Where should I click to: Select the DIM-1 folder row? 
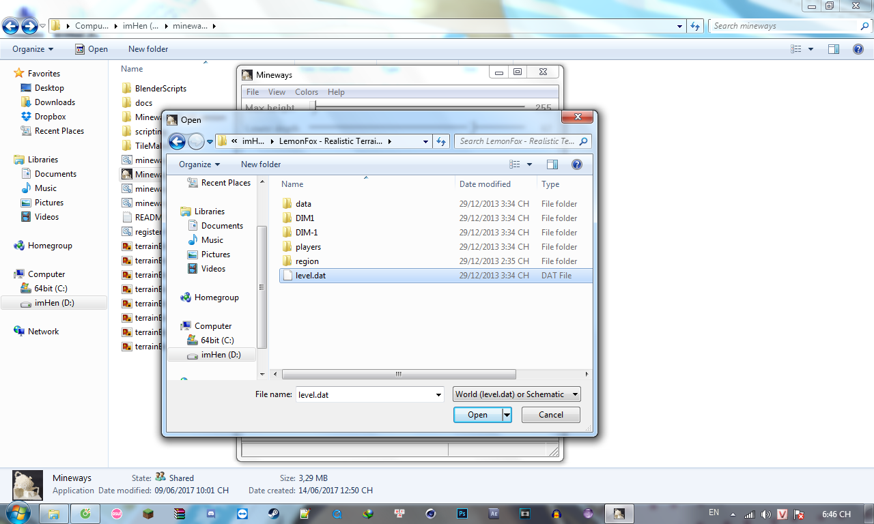(x=436, y=233)
